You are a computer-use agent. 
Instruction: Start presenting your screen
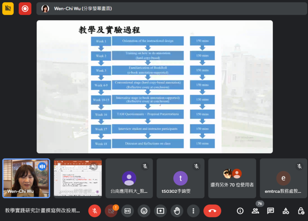161,211
